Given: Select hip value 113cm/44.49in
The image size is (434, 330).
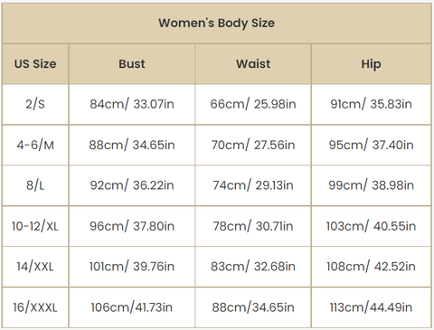Looking at the screenshot, I should point(371,307).
